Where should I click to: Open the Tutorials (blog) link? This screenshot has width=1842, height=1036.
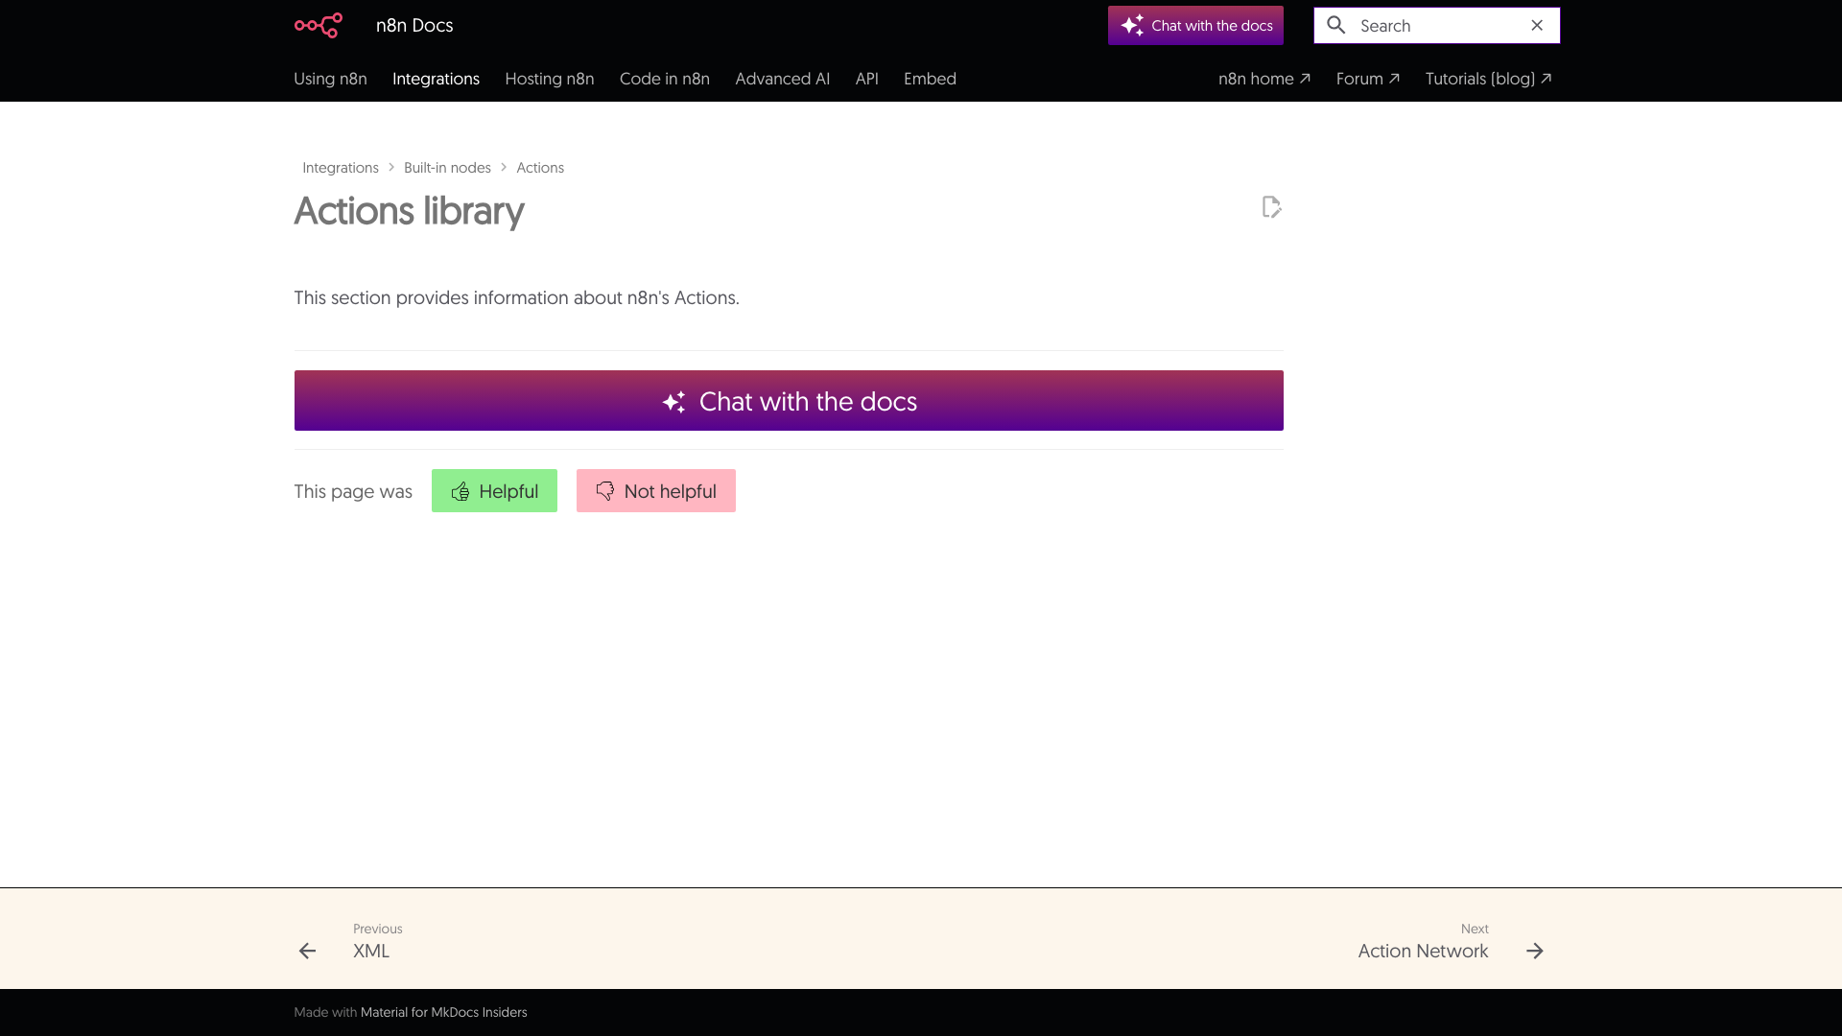pyautogui.click(x=1489, y=79)
